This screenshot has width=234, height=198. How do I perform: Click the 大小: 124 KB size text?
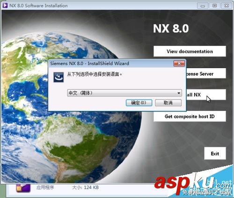pyautogui.click(x=85, y=187)
